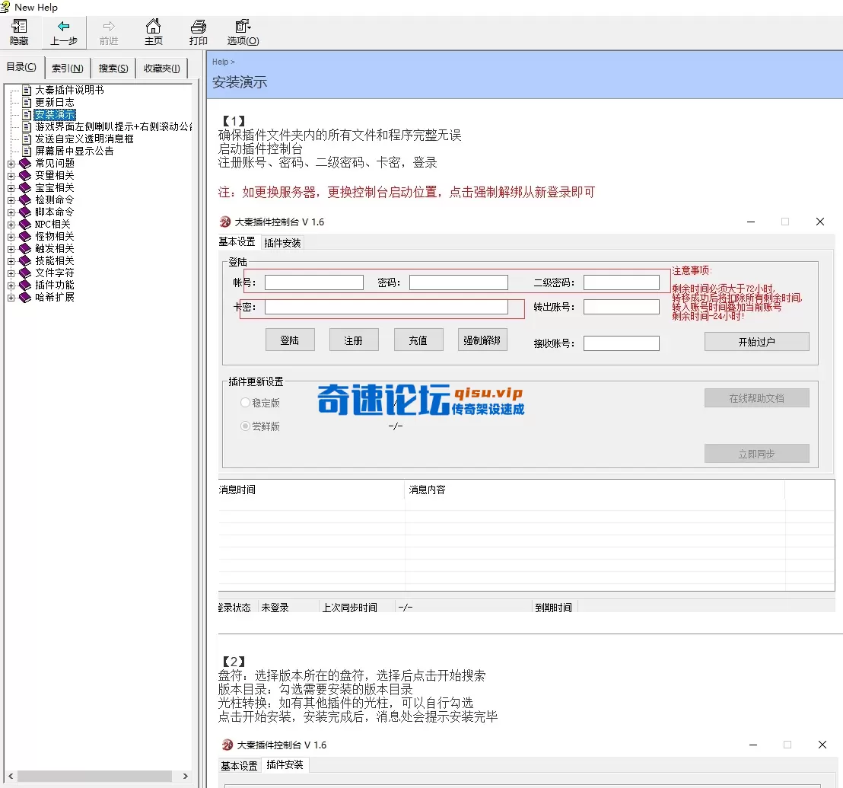
Task: Click the 在线帮助文档 button
Action: (x=756, y=397)
